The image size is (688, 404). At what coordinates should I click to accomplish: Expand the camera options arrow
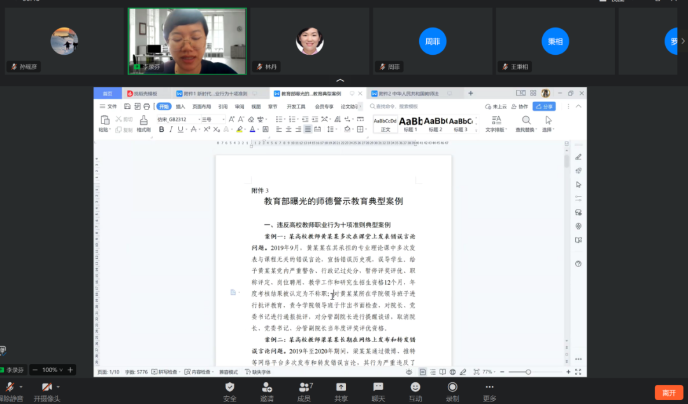coord(59,387)
